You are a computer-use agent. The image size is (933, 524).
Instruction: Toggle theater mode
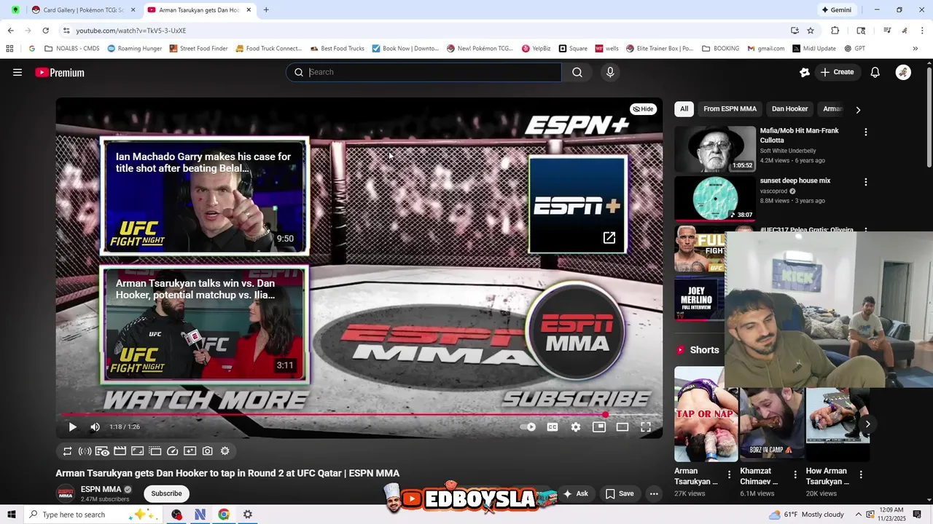click(622, 427)
